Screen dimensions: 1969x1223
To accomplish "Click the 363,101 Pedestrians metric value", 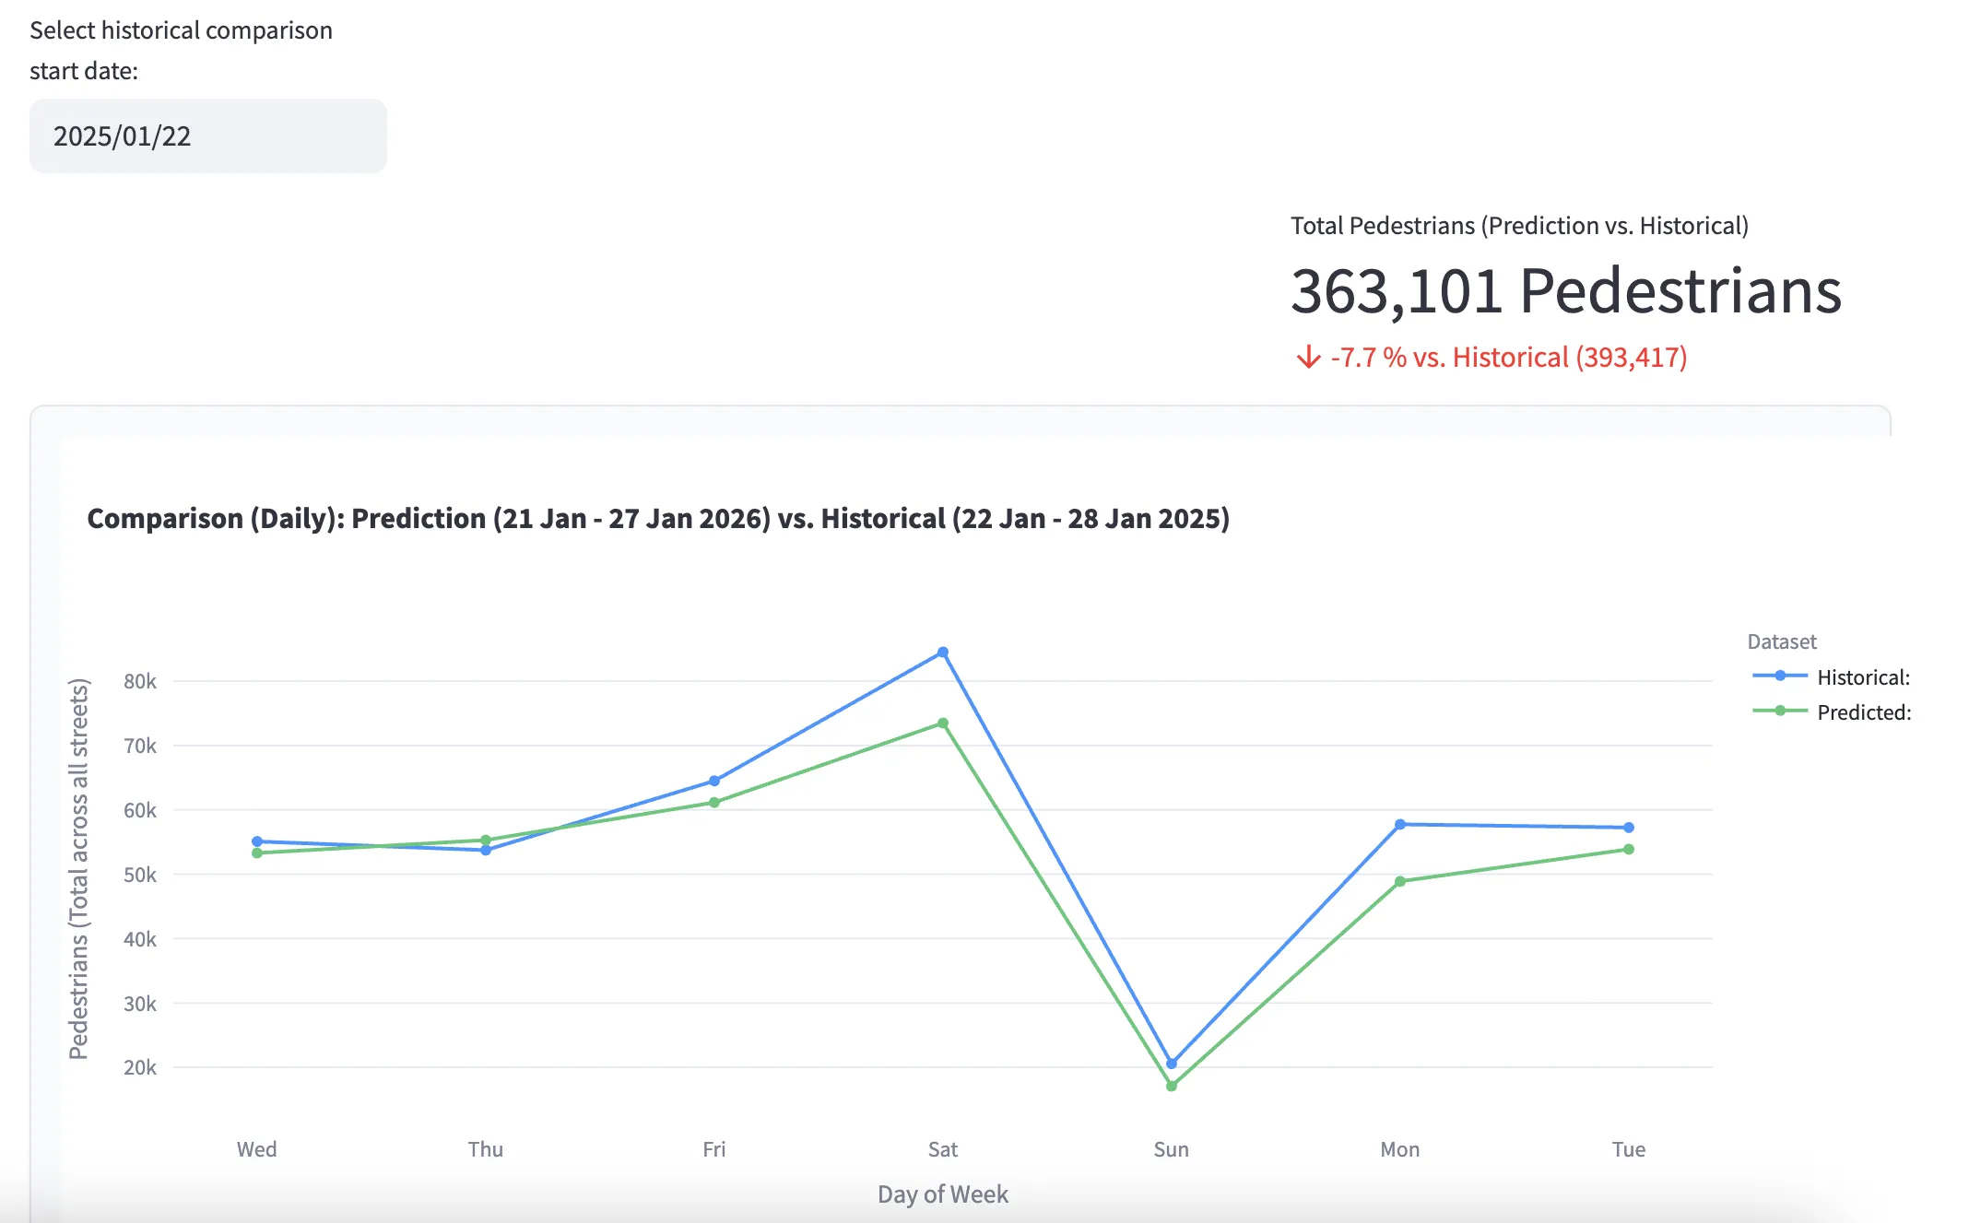I will (1564, 291).
